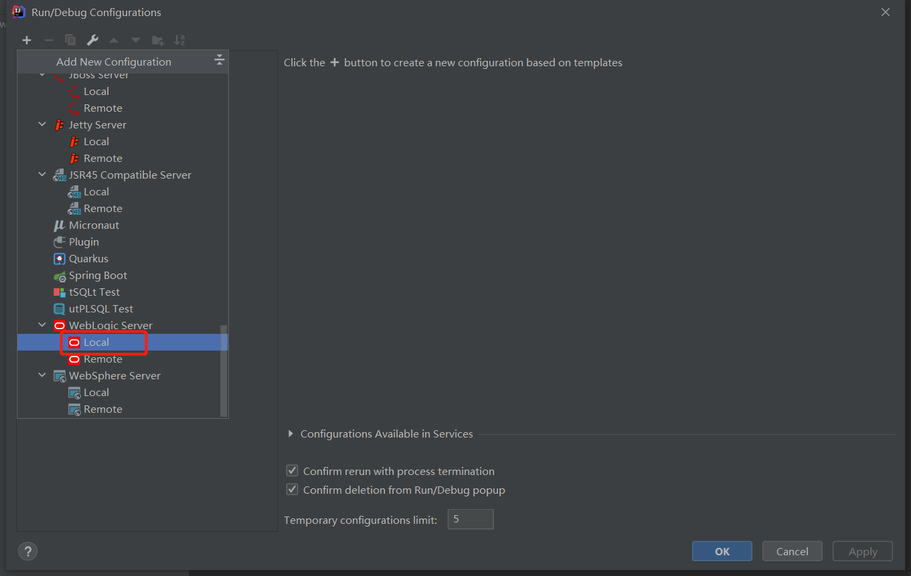Click the Add New Configuration plus button

coord(27,40)
